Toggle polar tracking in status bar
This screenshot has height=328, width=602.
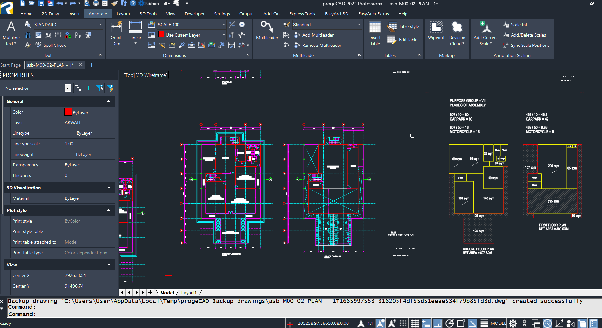(x=449, y=324)
